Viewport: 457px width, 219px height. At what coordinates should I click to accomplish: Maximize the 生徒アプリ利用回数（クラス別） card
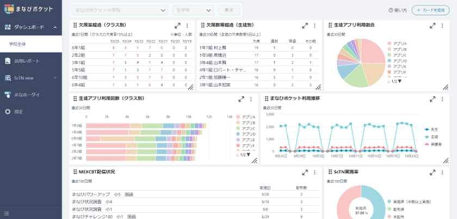click(242, 99)
